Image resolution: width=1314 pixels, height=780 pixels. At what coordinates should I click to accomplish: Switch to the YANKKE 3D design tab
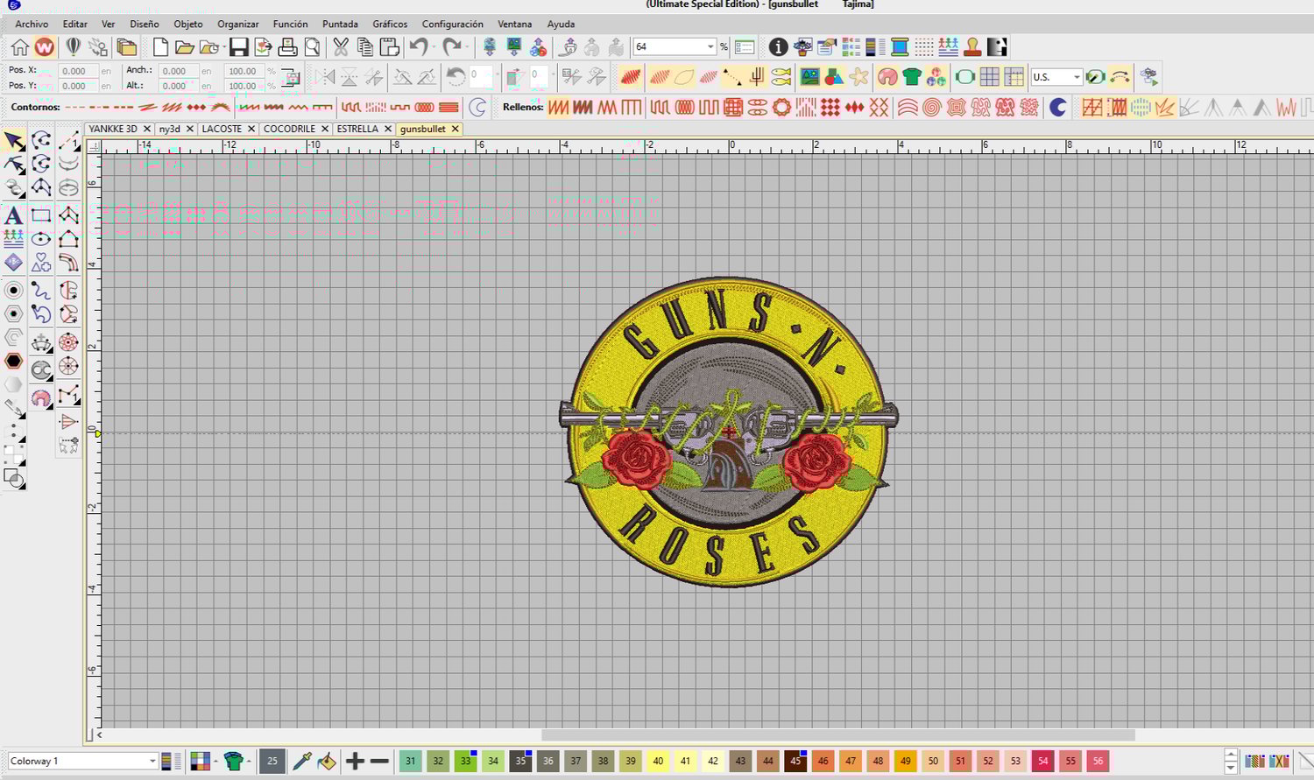click(x=113, y=129)
